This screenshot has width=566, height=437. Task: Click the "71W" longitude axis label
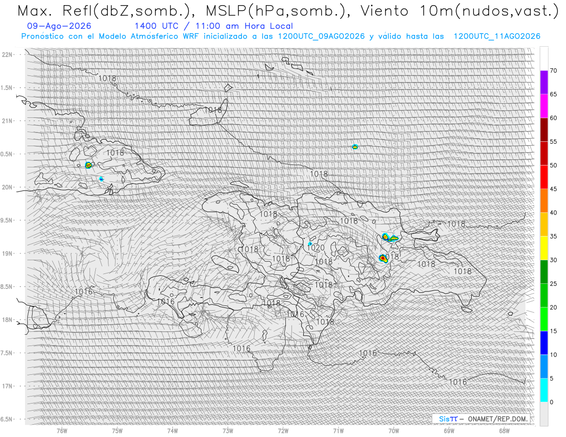338,431
